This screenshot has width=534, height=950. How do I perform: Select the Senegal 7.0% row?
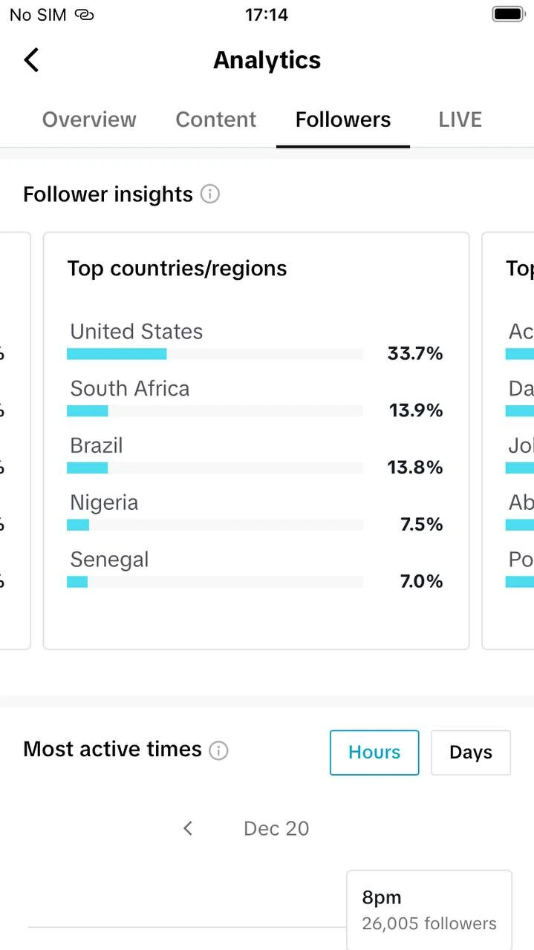point(255,569)
